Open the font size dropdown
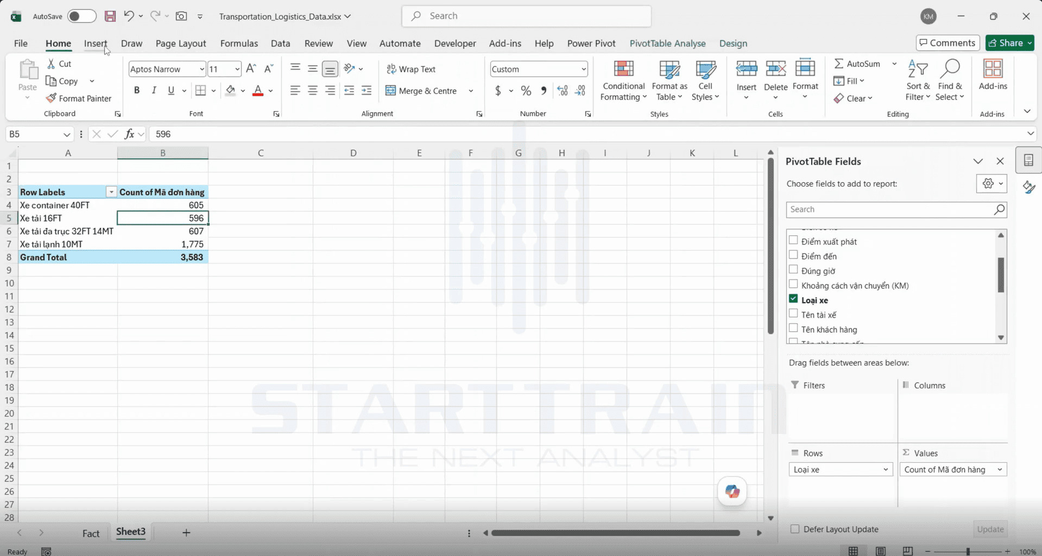 [237, 69]
